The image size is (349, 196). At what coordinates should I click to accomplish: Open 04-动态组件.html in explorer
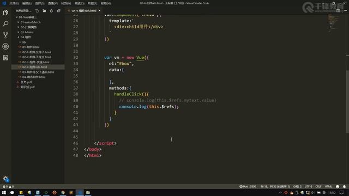(x=34, y=77)
